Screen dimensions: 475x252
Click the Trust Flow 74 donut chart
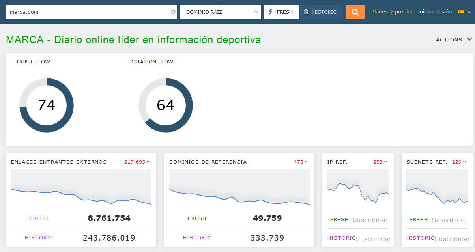47,105
